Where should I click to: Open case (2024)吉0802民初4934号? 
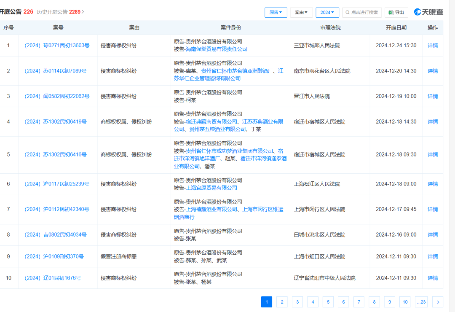[x=56, y=235]
